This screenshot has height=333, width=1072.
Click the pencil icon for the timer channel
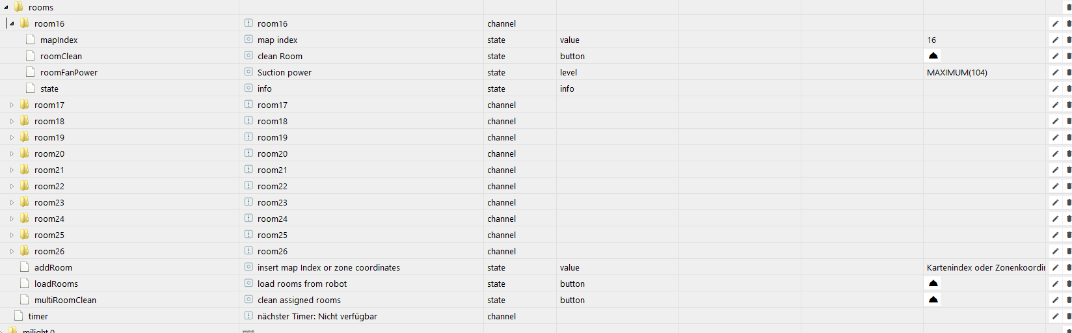(1055, 316)
